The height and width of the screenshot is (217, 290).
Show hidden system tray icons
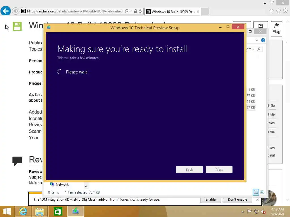click(243, 211)
